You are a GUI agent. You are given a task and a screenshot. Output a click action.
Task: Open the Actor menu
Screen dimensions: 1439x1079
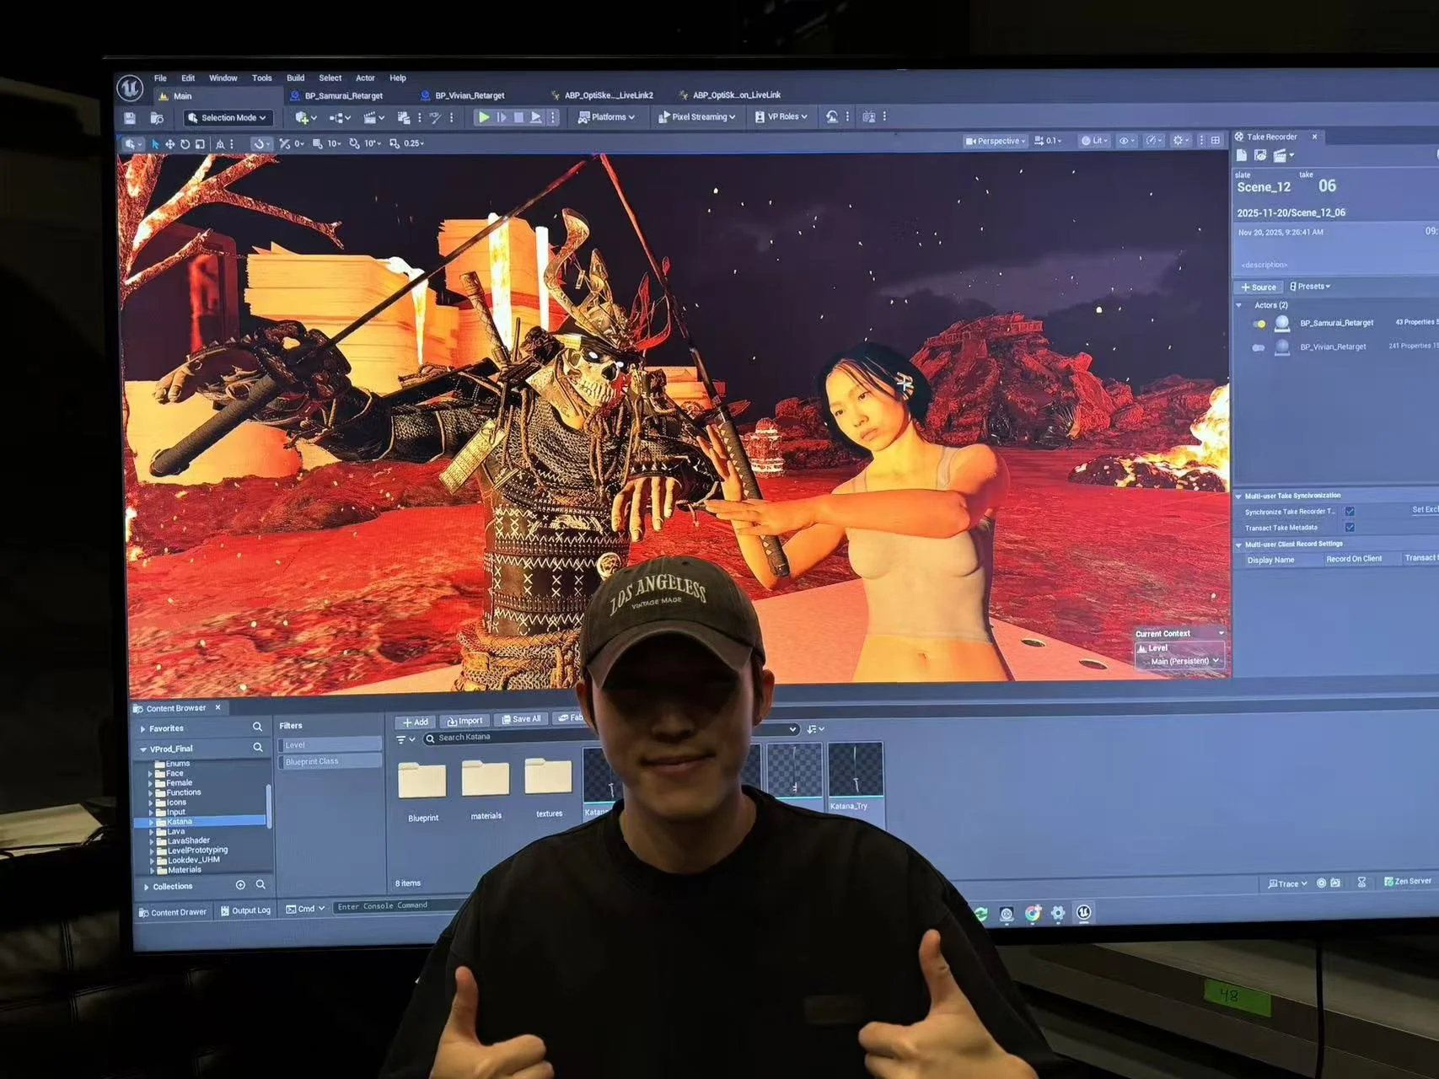pos(365,78)
